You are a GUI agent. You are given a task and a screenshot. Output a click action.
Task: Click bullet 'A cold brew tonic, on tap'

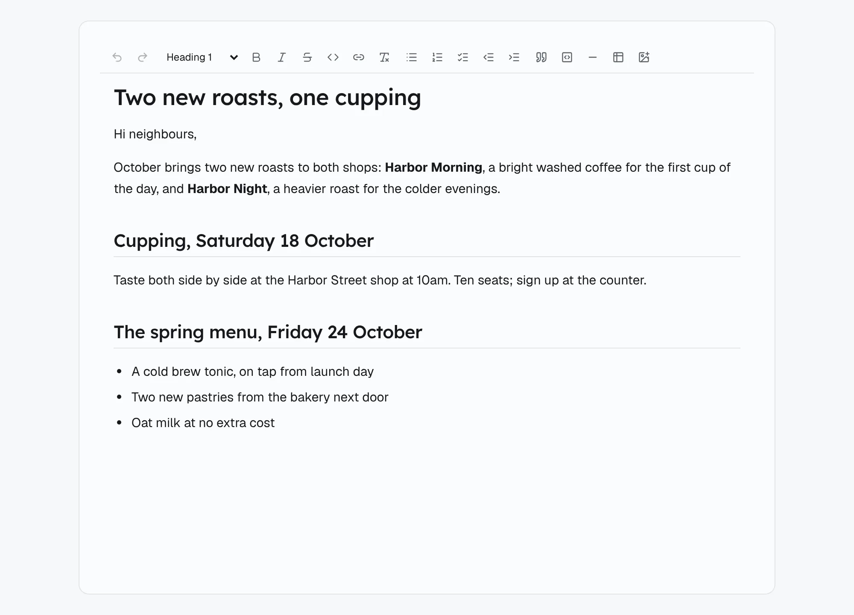coord(252,372)
